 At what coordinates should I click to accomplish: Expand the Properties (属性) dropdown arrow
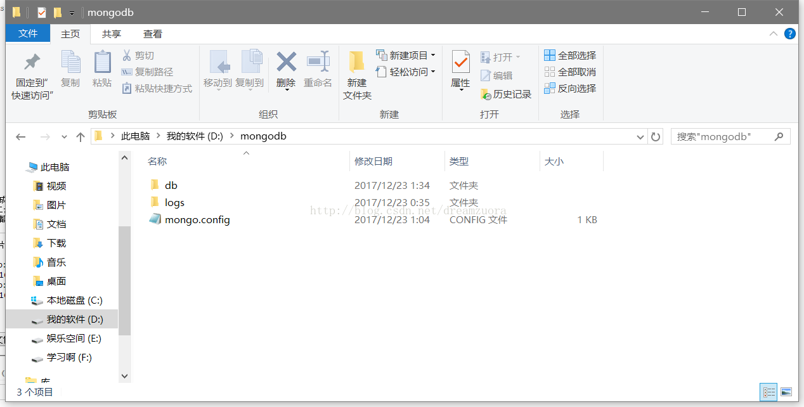tap(460, 90)
